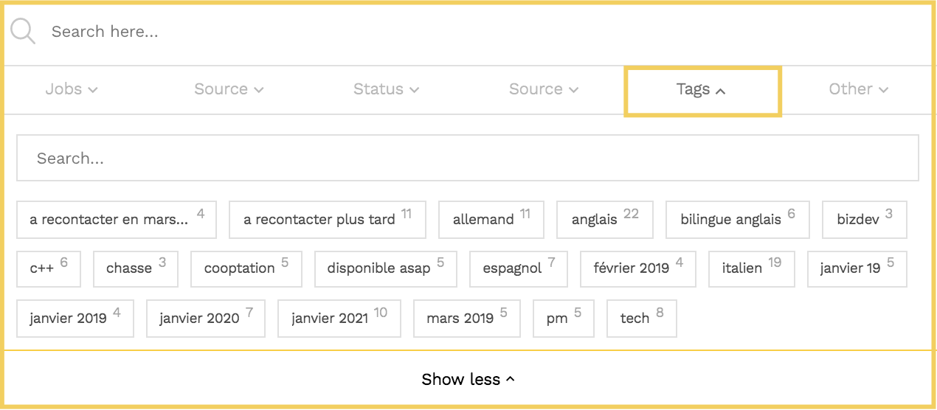Open the Source dropdown left of Tags

(544, 89)
